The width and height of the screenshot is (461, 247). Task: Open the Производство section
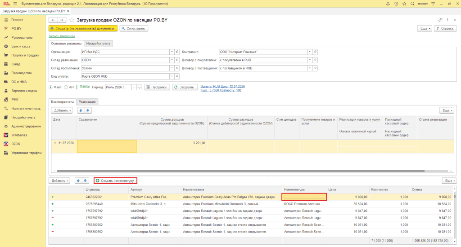tap(22, 73)
